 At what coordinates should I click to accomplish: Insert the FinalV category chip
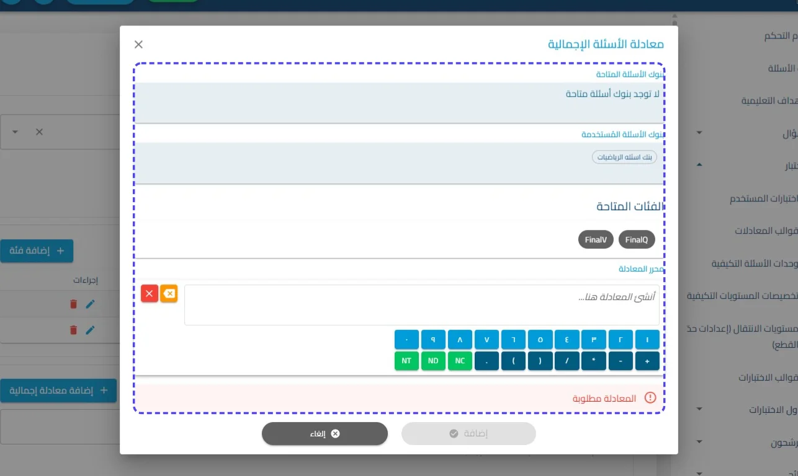(596, 239)
